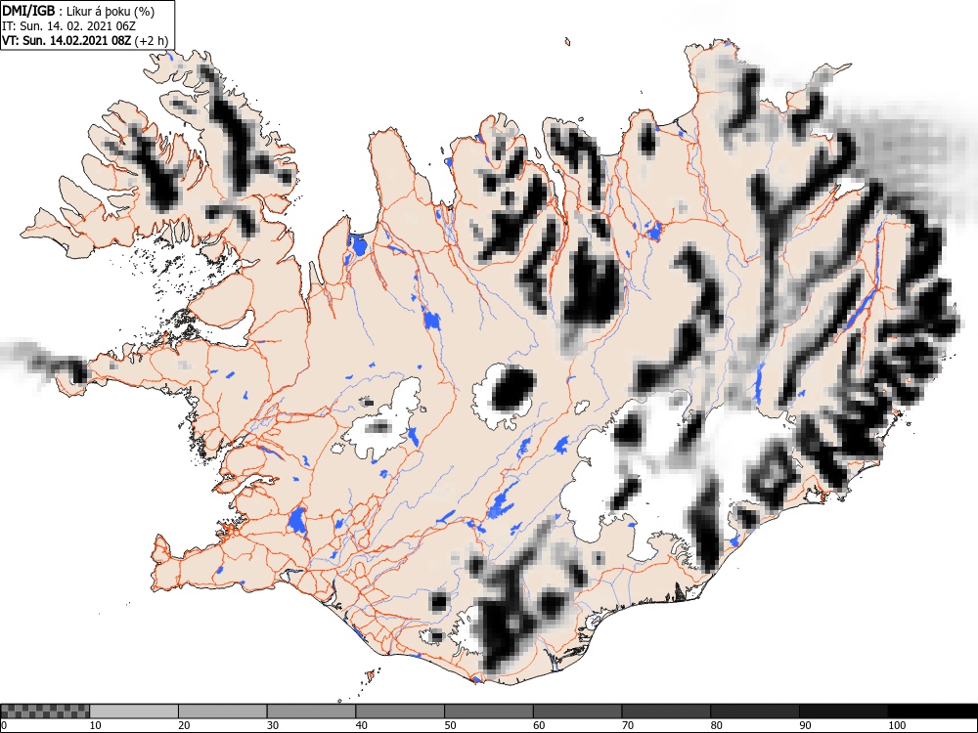The image size is (978, 733).
Task: Pick the 60–70 percent legend swatch
Action: pos(578,711)
